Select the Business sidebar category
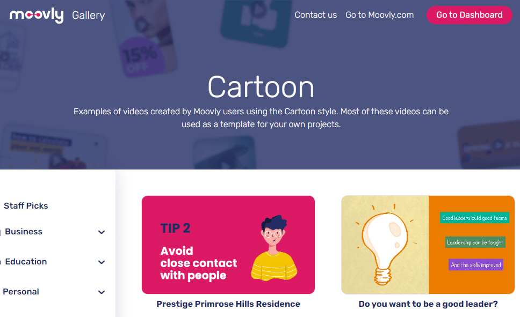520x317 pixels. point(24,231)
